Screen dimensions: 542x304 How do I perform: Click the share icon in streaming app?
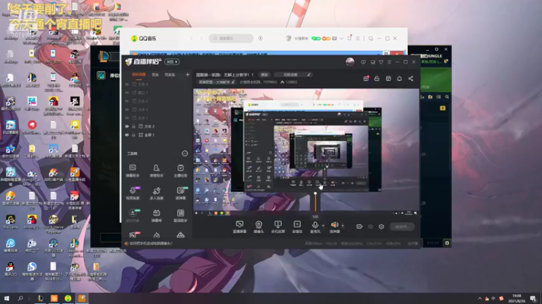(411, 78)
